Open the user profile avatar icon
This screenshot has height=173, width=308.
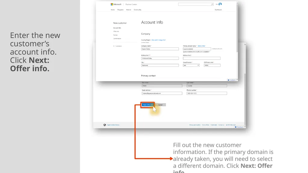coord(220,4)
